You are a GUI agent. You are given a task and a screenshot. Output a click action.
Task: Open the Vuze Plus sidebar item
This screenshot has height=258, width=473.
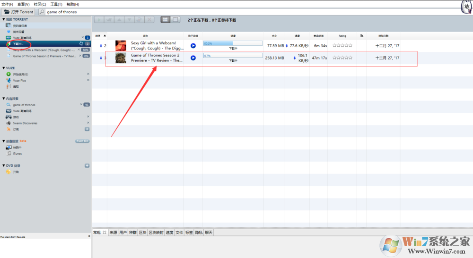coord(19,80)
